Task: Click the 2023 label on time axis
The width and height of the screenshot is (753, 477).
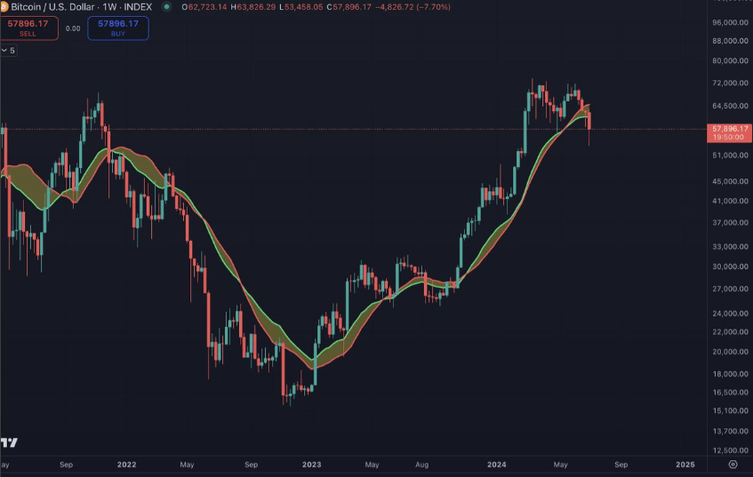Action: 312,465
